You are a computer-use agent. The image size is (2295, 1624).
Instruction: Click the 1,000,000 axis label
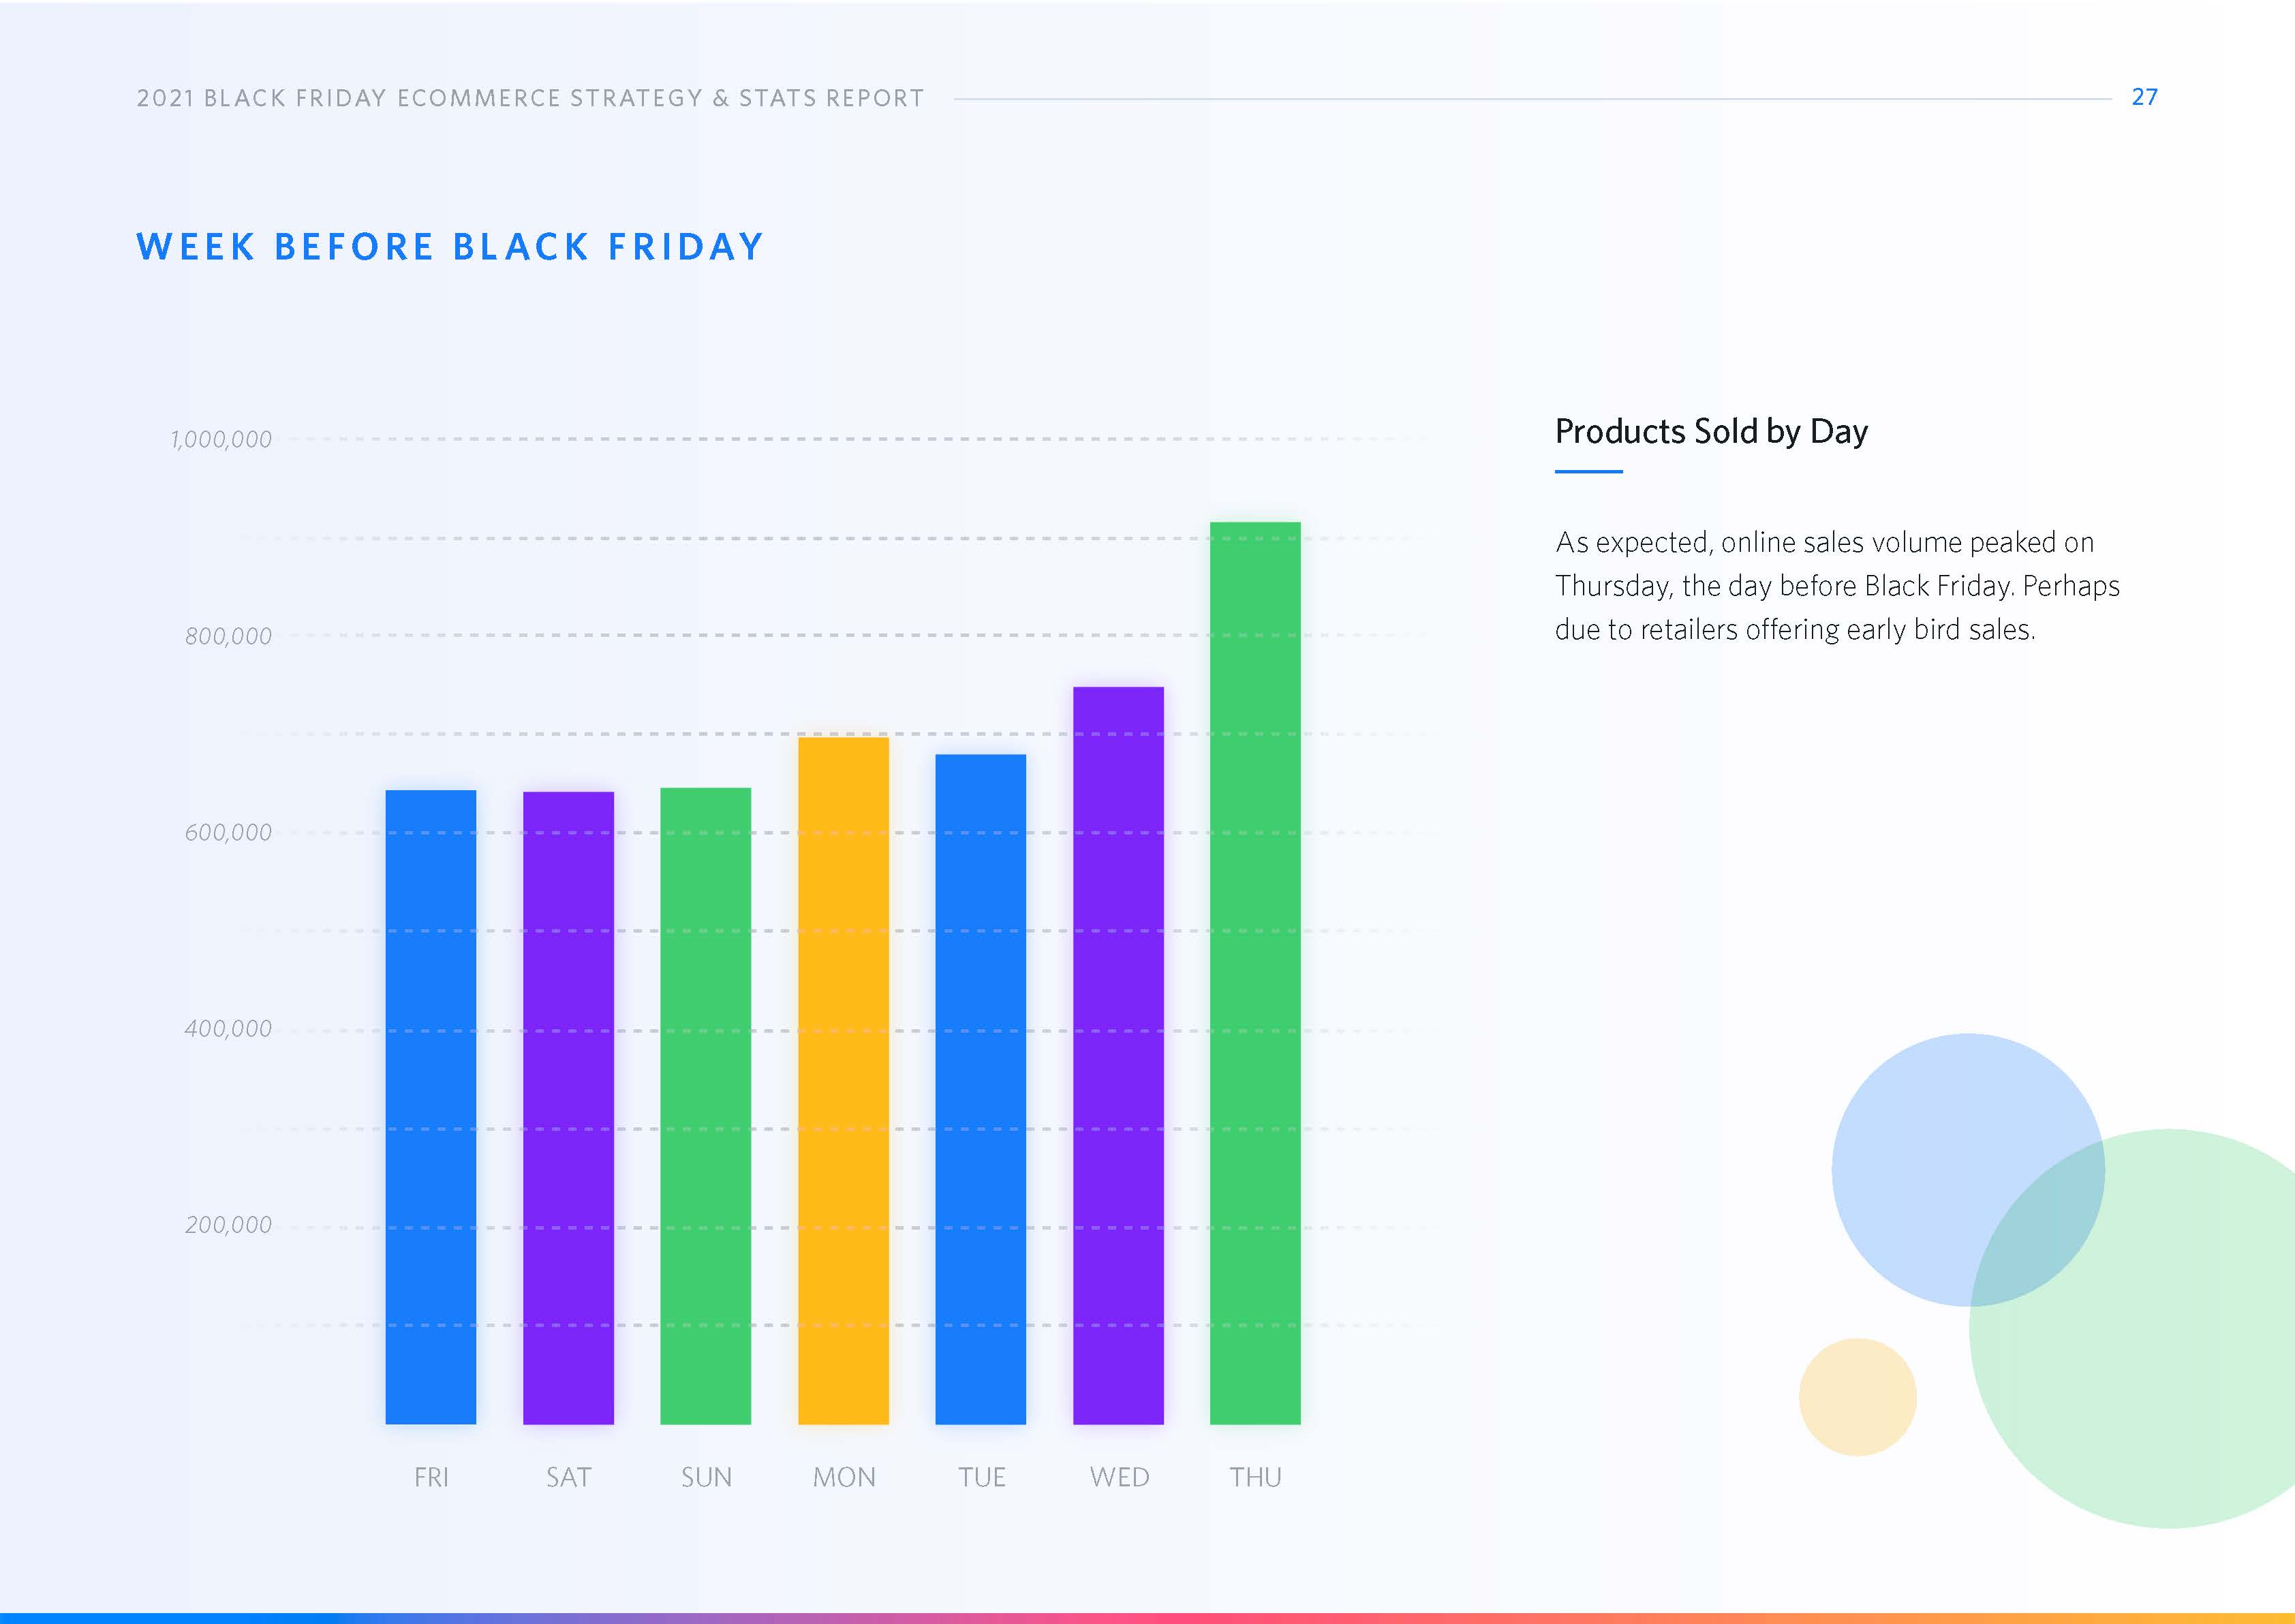[x=221, y=439]
